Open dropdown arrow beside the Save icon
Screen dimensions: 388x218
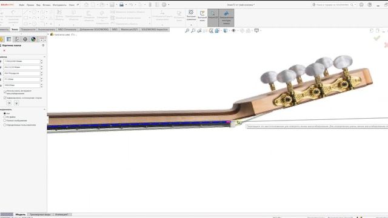pyautogui.click(x=116, y=5)
